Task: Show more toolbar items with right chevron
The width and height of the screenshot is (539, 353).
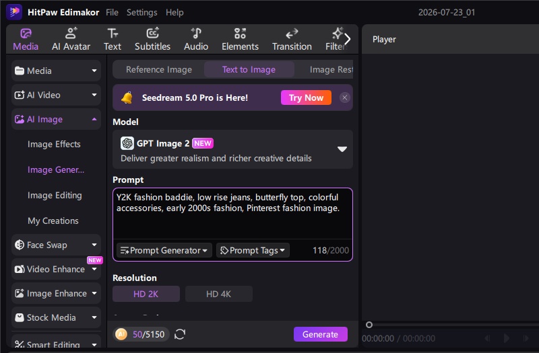Action: point(348,39)
